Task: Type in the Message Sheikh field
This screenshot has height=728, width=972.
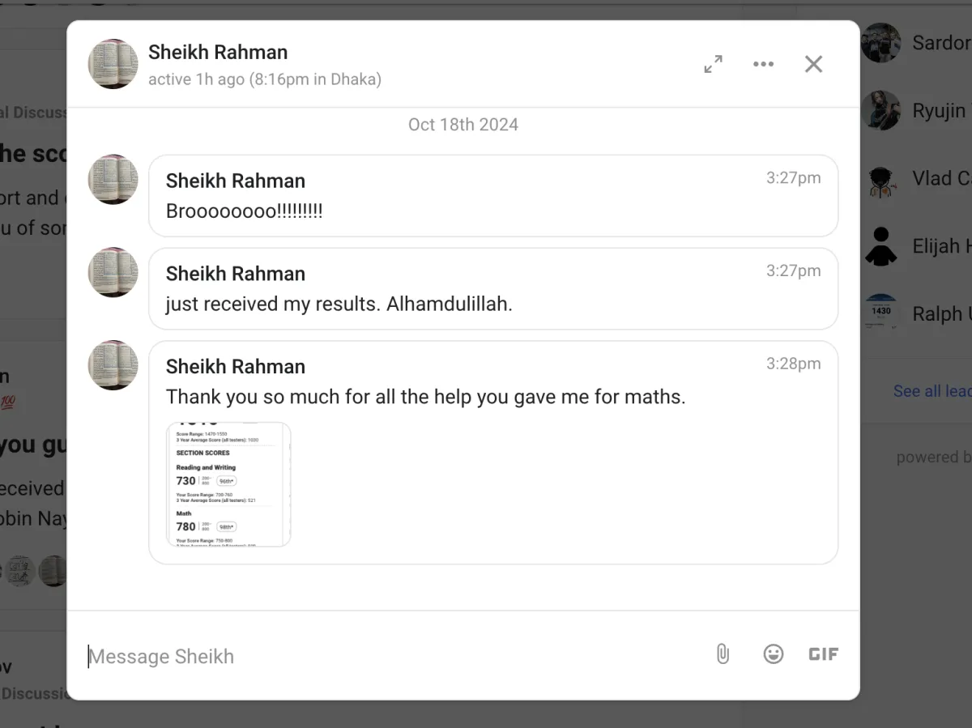Action: click(x=389, y=656)
